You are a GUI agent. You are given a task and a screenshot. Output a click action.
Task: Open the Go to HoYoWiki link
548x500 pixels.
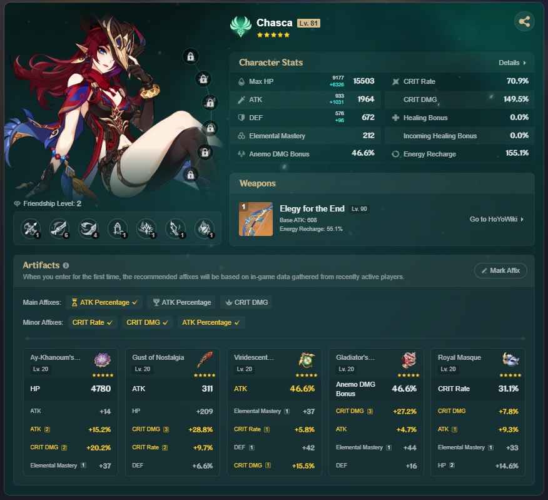[496, 219]
